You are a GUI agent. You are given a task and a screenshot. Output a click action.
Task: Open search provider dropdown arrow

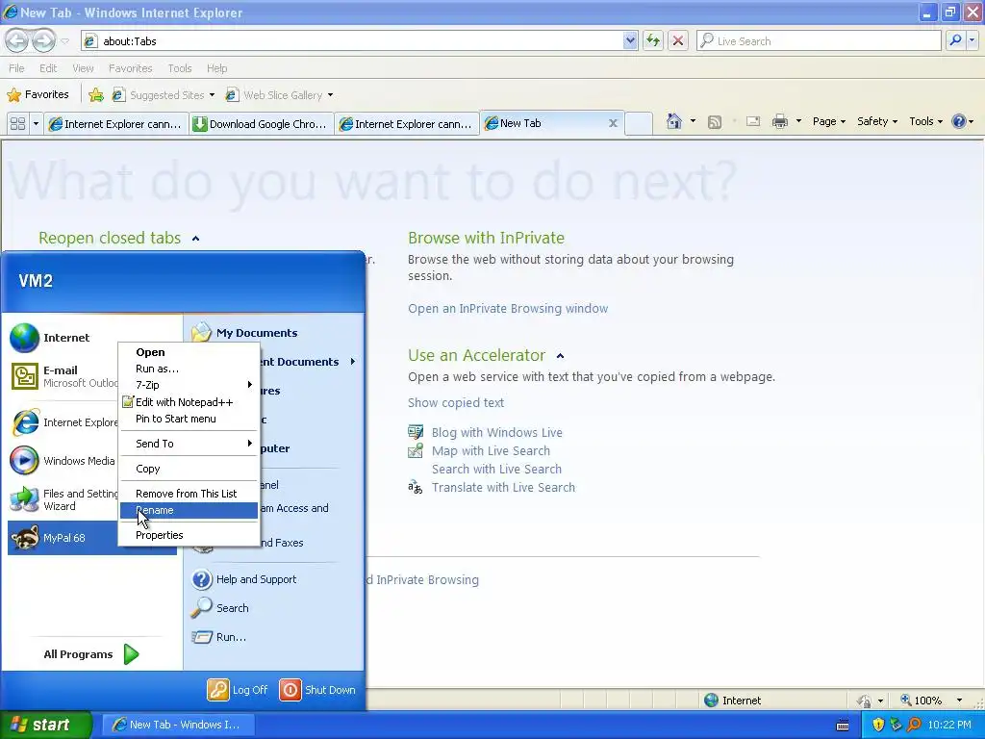[972, 40]
